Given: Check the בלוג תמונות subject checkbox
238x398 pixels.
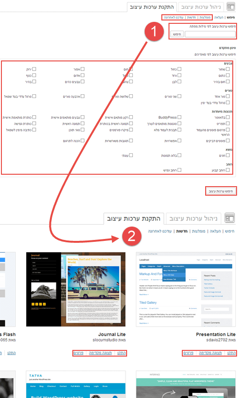Looking at the screenshot, I should tap(179, 155).
